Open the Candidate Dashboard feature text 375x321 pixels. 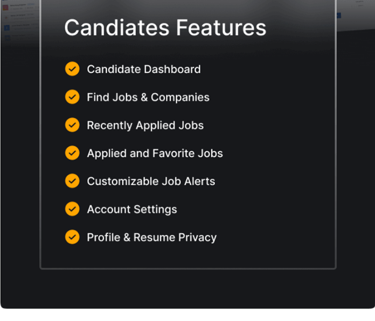(143, 69)
